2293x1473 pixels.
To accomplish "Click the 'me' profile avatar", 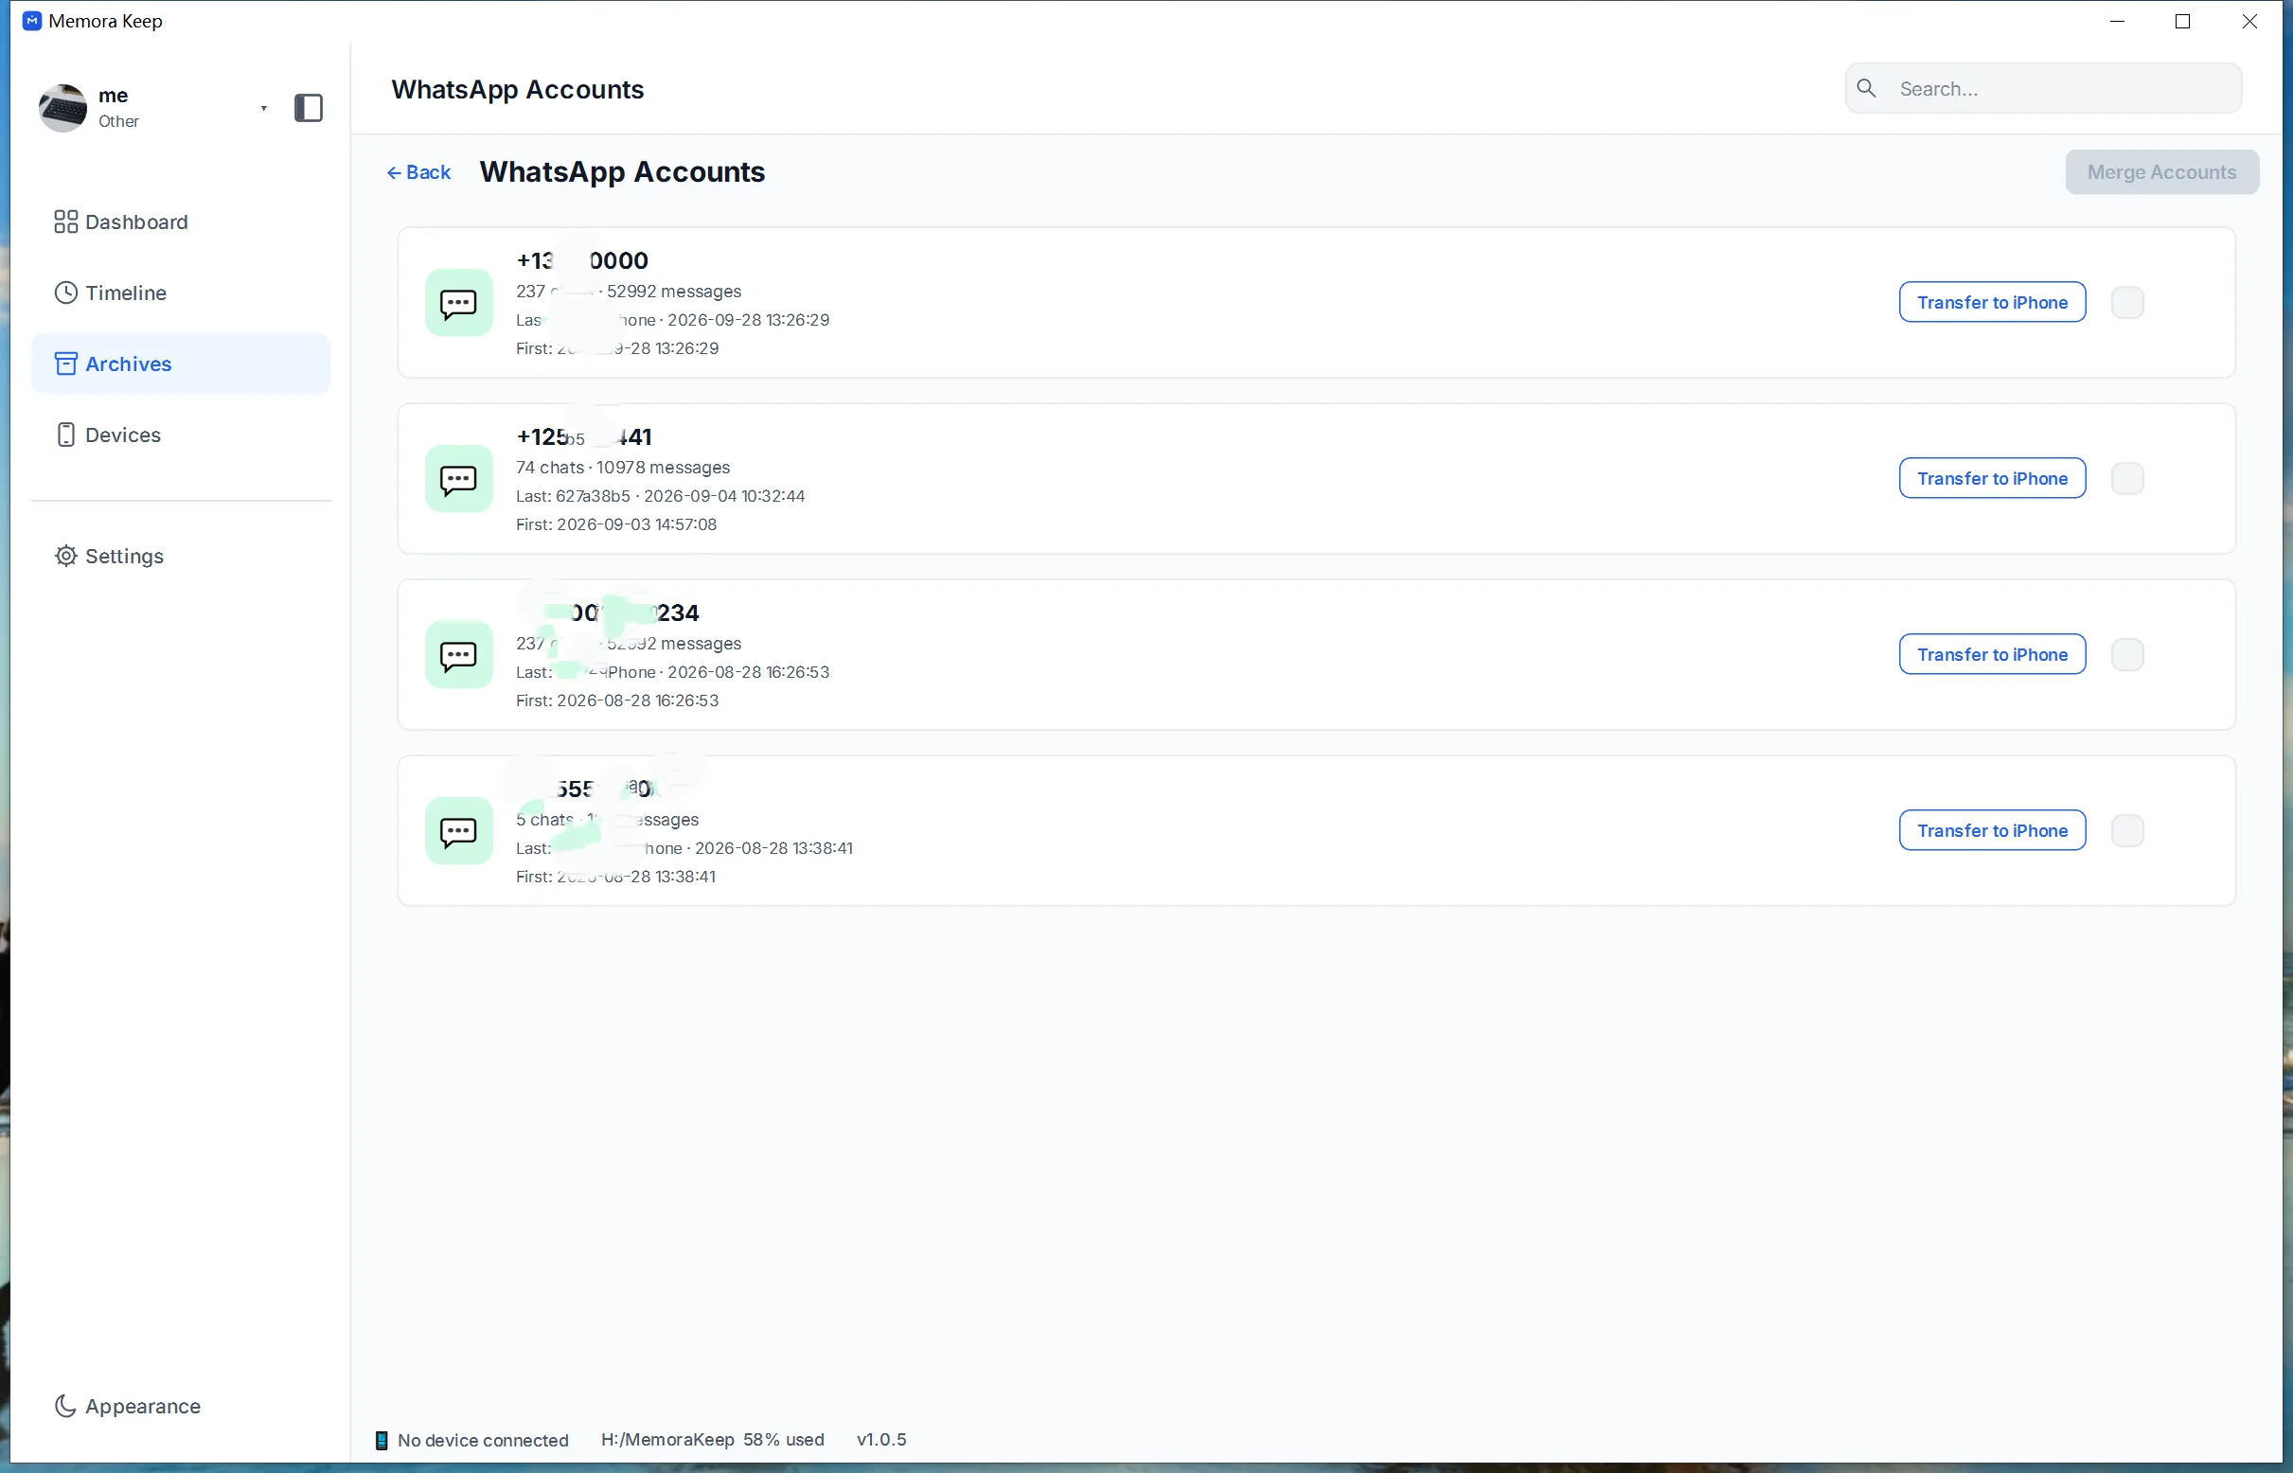I will pyautogui.click(x=63, y=108).
